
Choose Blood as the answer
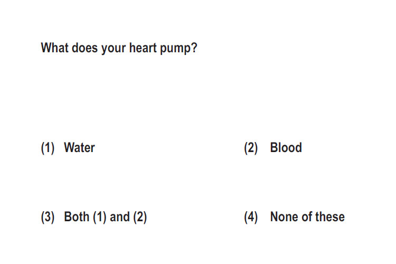286,147
